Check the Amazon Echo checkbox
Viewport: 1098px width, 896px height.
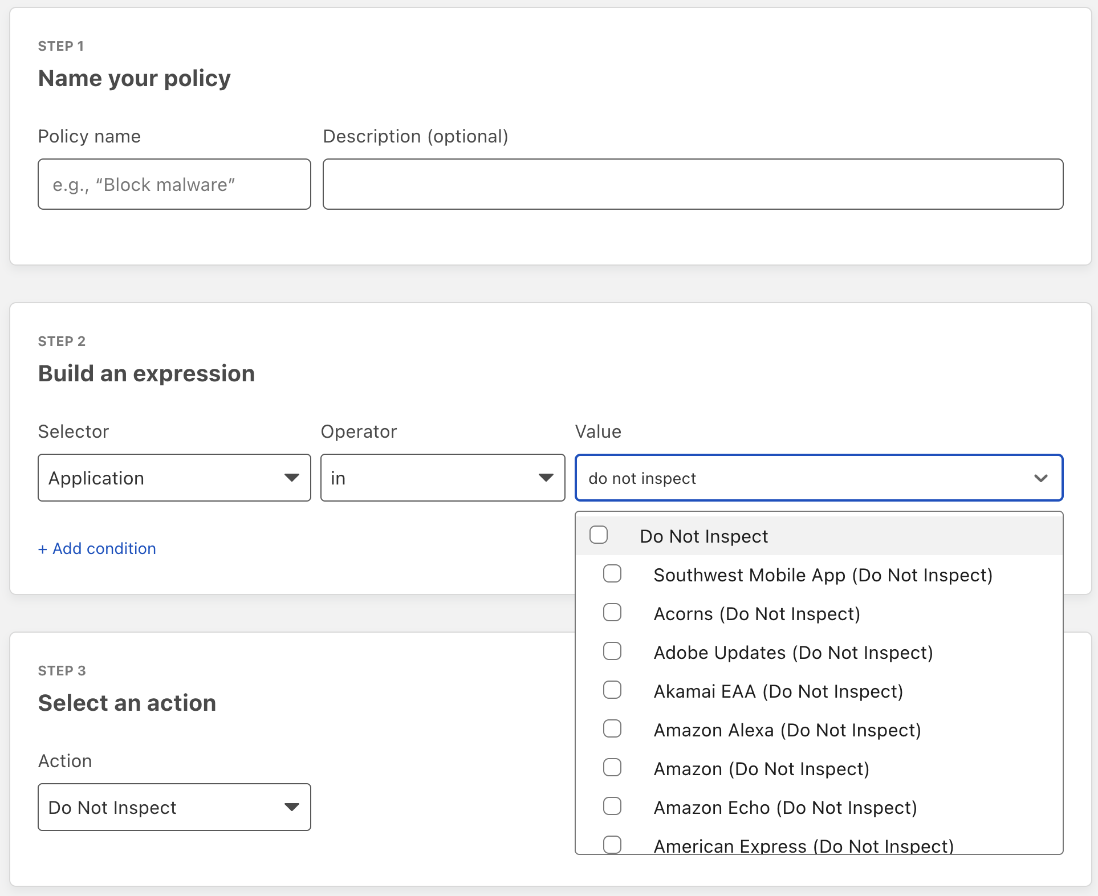[612, 807]
